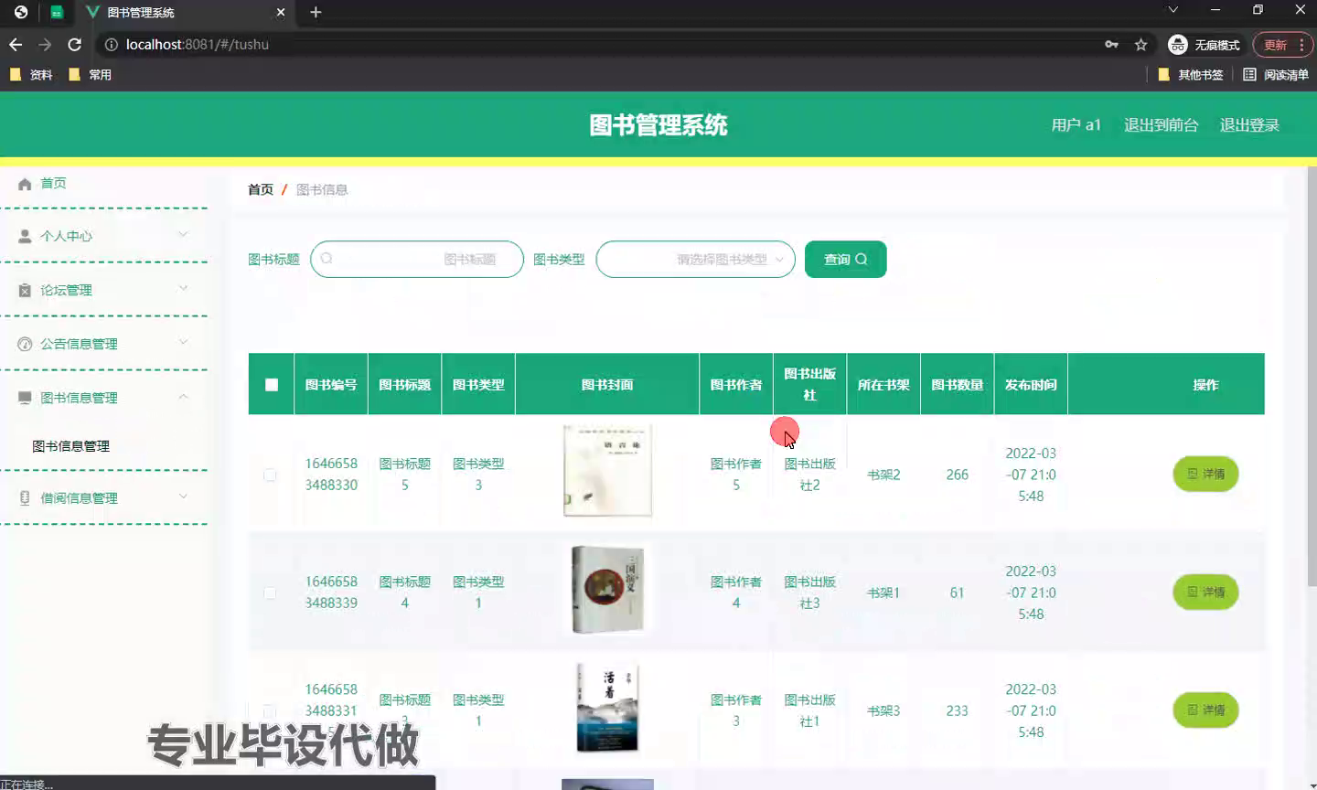The height and width of the screenshot is (790, 1317).
Task: Click the 用户 a1 header link
Action: coord(1076,125)
